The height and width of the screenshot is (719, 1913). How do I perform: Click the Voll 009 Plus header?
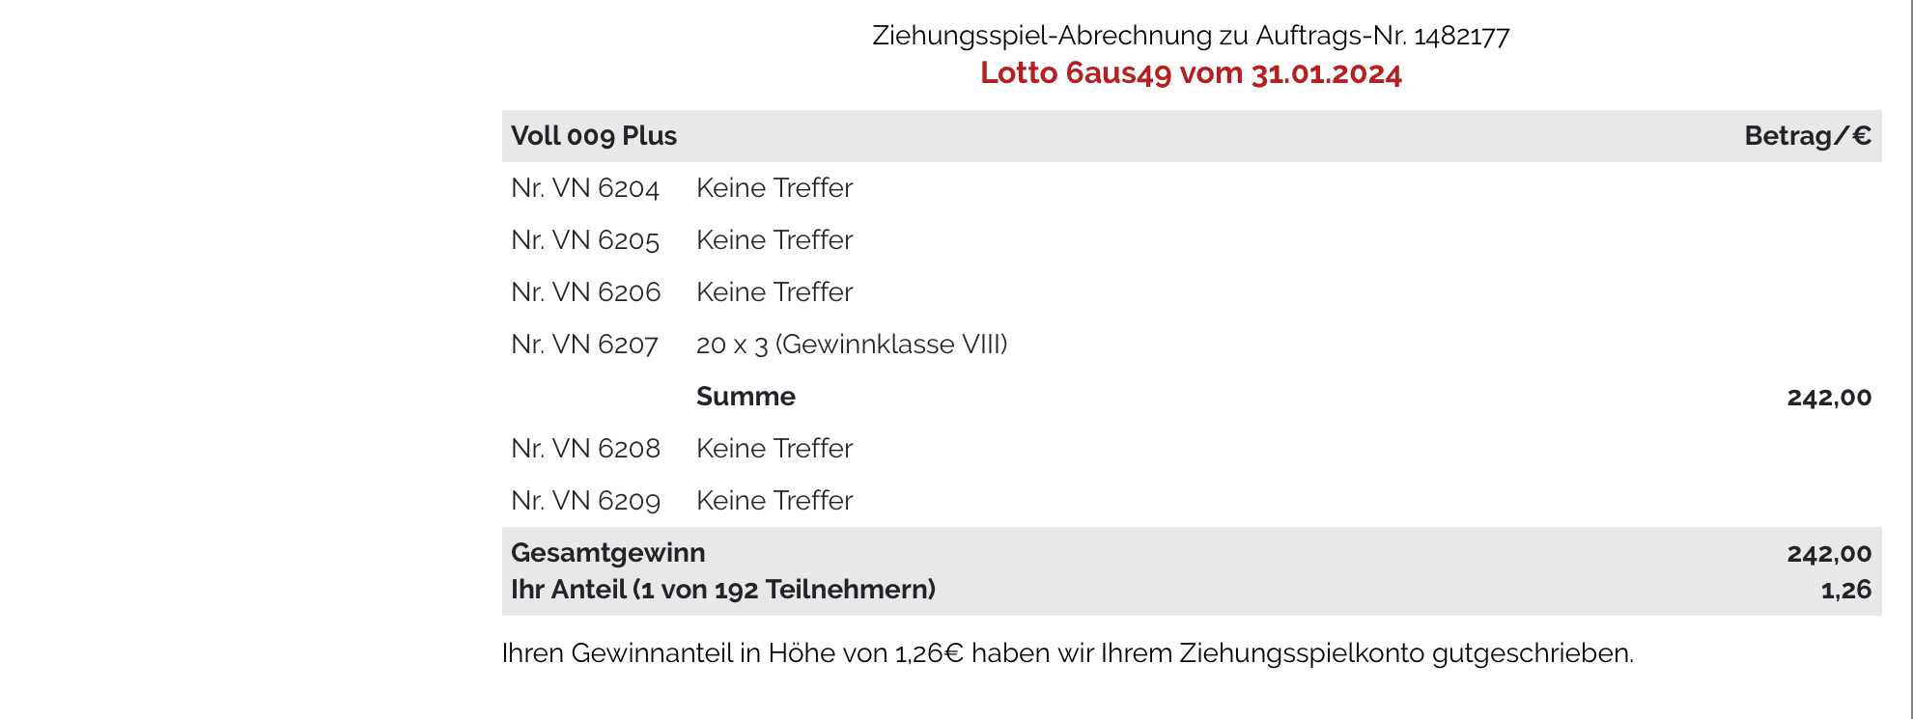pos(594,136)
